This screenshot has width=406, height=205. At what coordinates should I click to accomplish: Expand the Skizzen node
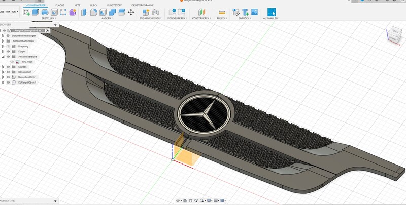click(x=3, y=67)
